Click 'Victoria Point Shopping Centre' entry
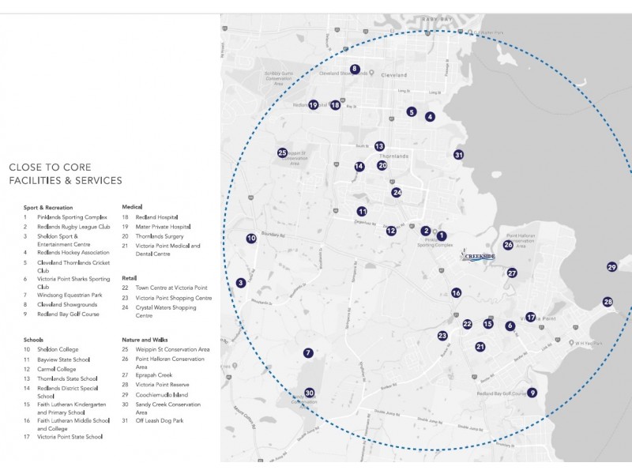 (174, 298)
